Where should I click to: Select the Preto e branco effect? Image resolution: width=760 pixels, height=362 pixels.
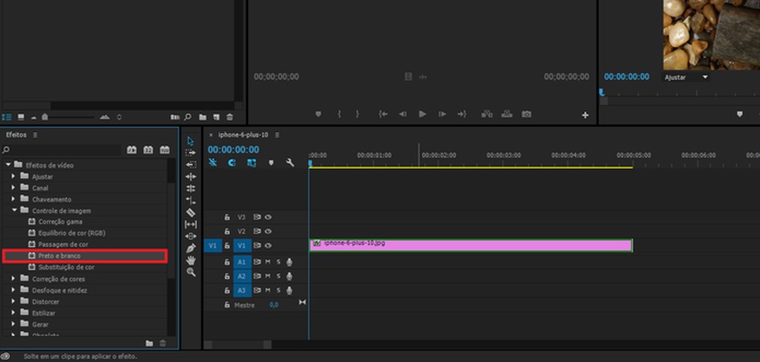point(59,255)
